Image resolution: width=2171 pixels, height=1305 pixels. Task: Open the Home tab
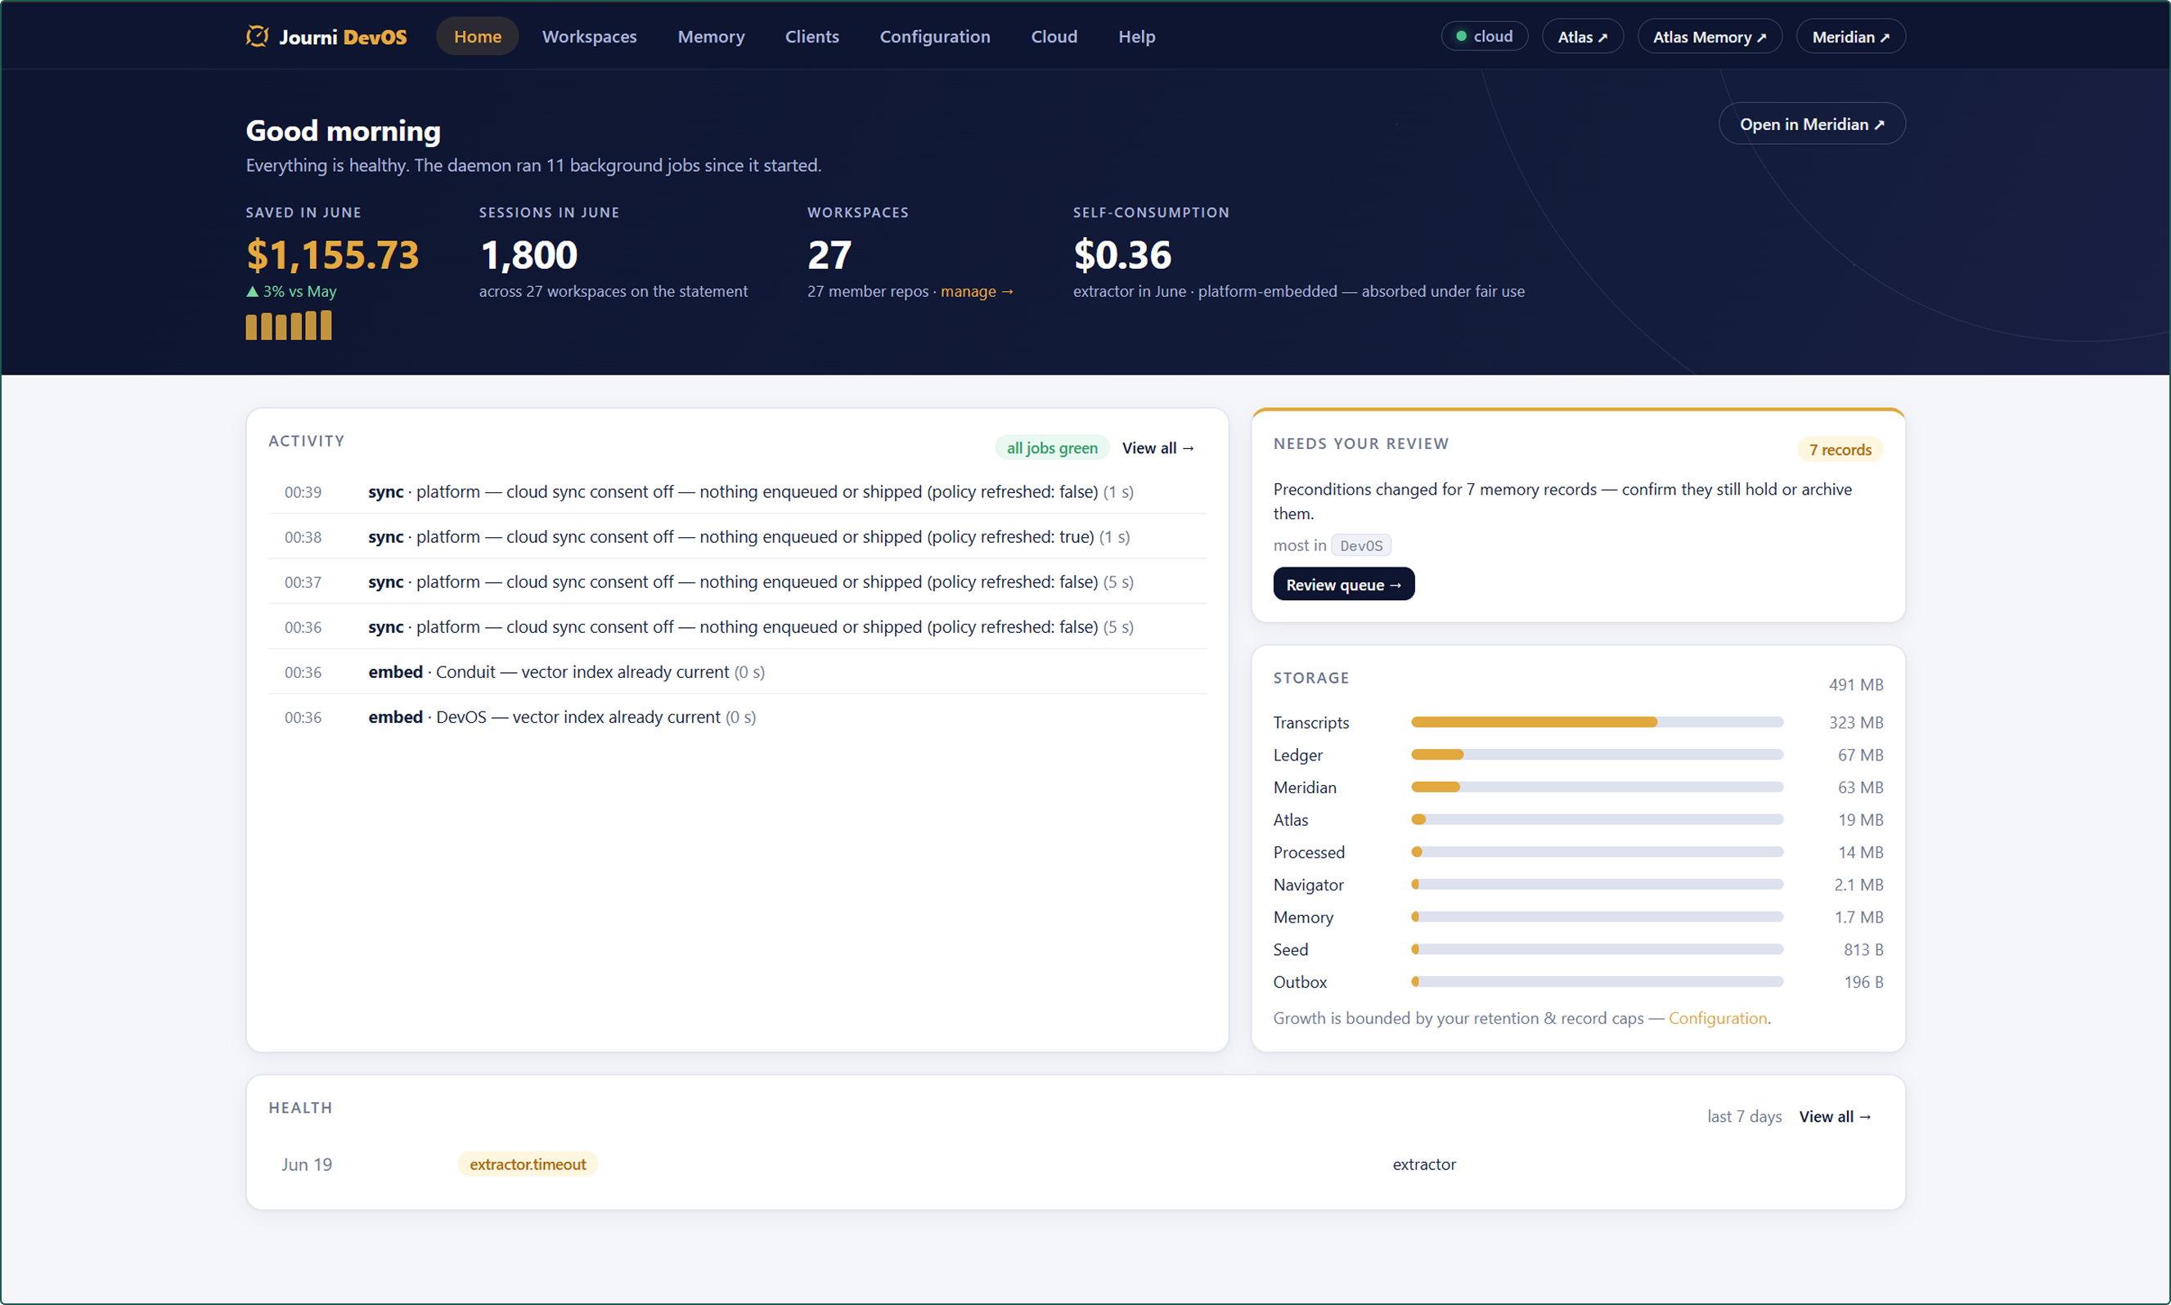[x=478, y=36]
